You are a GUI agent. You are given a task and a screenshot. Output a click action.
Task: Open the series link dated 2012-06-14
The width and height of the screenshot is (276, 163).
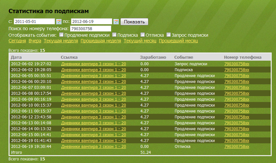(x=93, y=129)
